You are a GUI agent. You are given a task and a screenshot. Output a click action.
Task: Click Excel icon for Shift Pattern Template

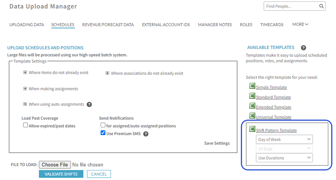click(252, 129)
